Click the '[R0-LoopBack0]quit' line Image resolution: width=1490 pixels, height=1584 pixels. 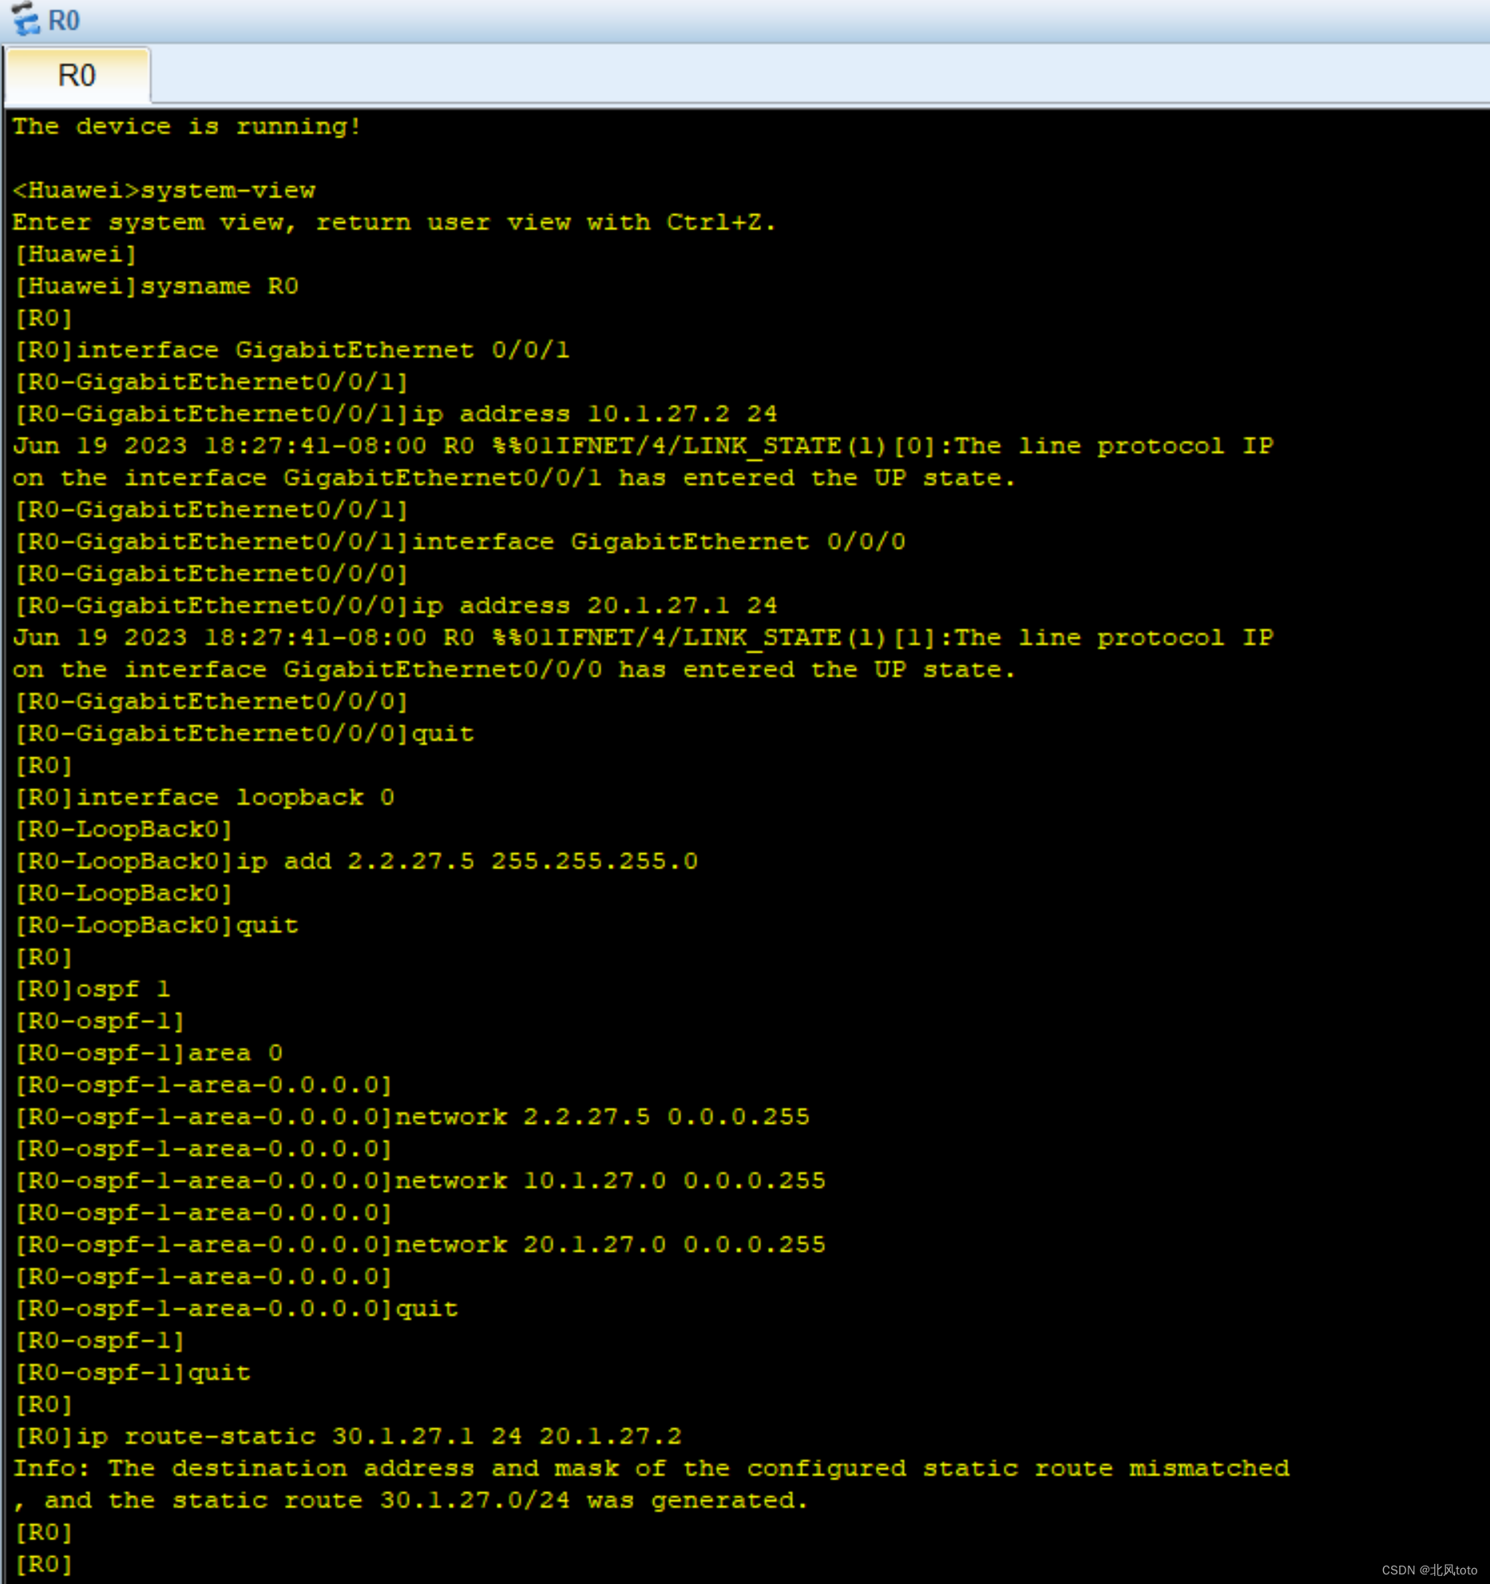click(156, 925)
